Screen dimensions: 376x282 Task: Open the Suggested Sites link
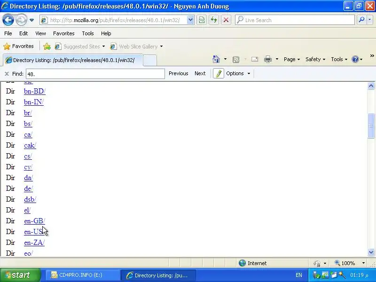[x=79, y=46]
